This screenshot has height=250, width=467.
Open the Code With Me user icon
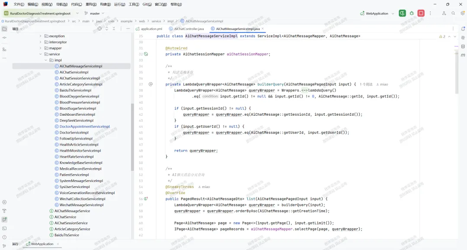click(444, 13)
